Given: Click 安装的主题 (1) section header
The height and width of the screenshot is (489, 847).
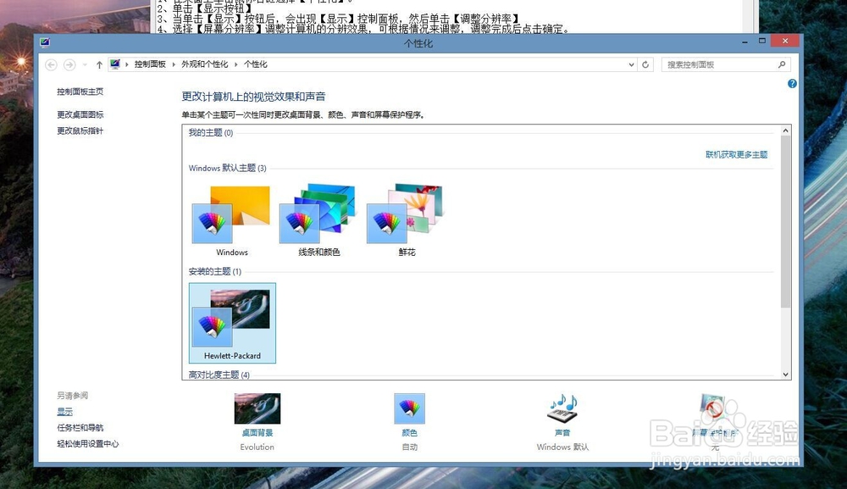Looking at the screenshot, I should (215, 271).
